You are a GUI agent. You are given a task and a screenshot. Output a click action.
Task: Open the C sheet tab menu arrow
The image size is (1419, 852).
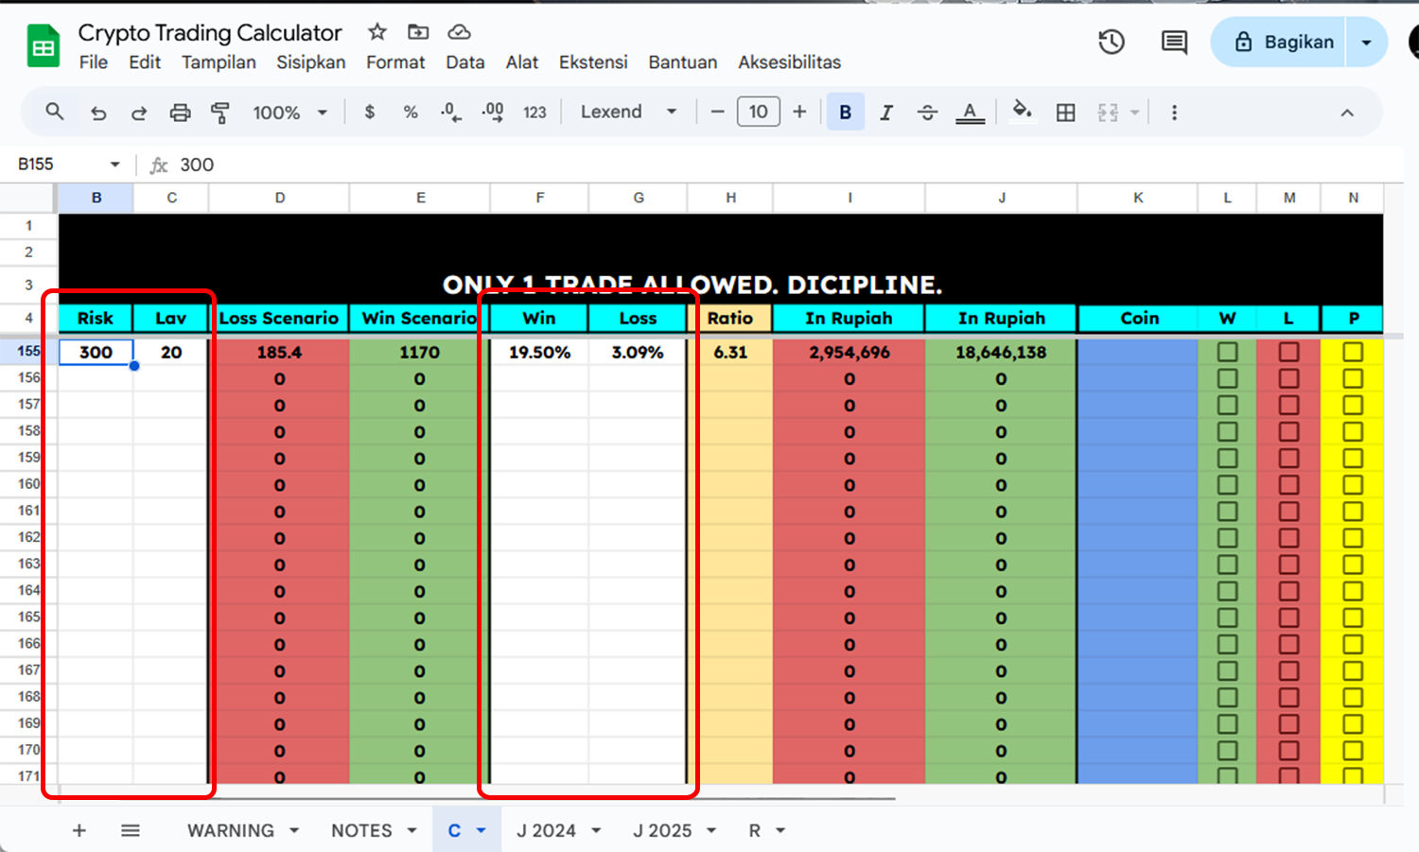[x=481, y=830]
